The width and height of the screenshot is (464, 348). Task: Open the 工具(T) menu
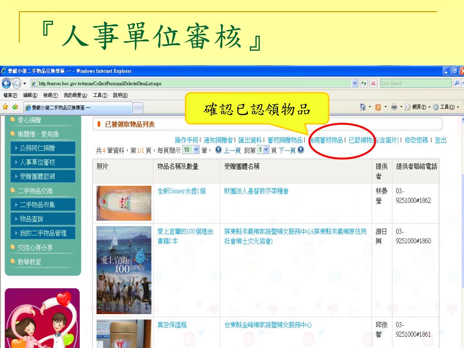[100, 95]
